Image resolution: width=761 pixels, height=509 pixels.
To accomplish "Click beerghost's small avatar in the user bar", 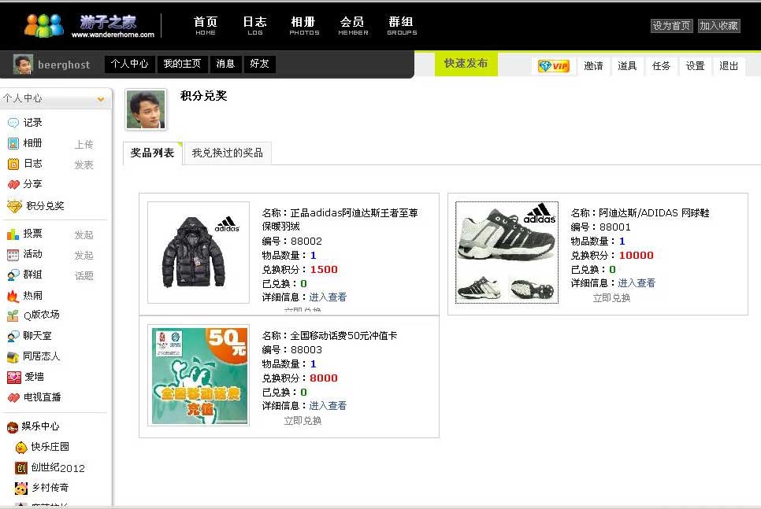I will pyautogui.click(x=23, y=65).
